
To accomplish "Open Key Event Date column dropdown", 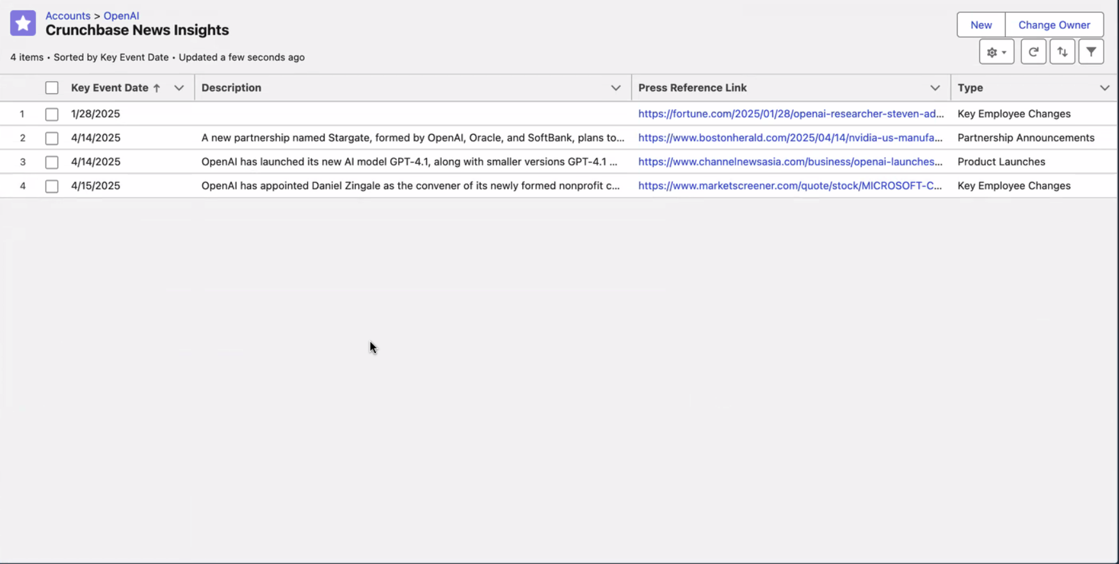I will [x=179, y=88].
